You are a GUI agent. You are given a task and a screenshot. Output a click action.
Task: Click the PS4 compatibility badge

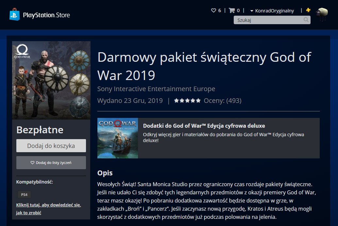(24, 195)
